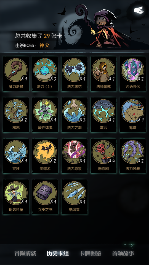Viewport: 149px width, 265px height.
Task: Open the 咒语强化 crystal card
Action: [x=133, y=74]
